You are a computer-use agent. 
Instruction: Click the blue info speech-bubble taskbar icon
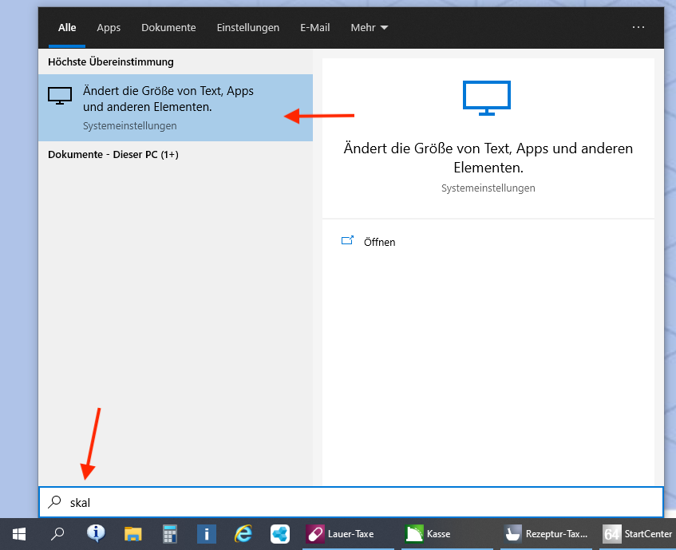(96, 534)
